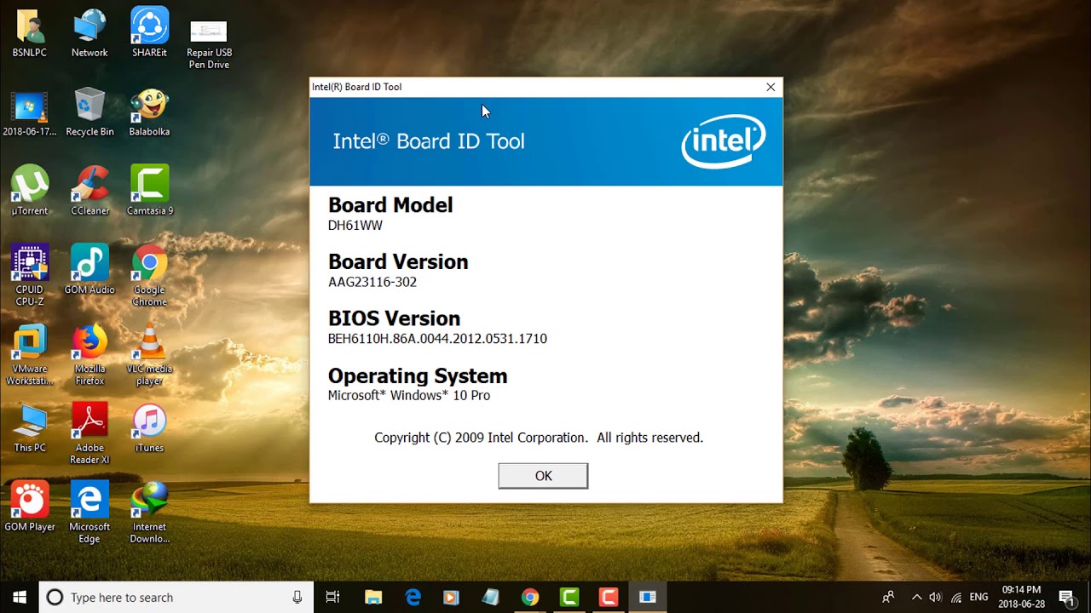1091x613 pixels.
Task: Open the Network desktop icon
Action: tap(89, 34)
